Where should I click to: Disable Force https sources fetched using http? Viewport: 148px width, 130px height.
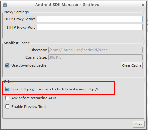[7, 89]
